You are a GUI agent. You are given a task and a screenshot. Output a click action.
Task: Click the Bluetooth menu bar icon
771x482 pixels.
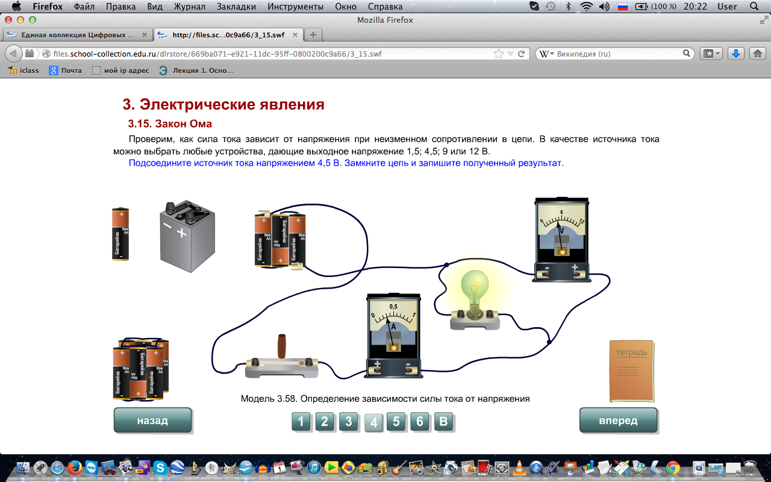click(x=568, y=7)
